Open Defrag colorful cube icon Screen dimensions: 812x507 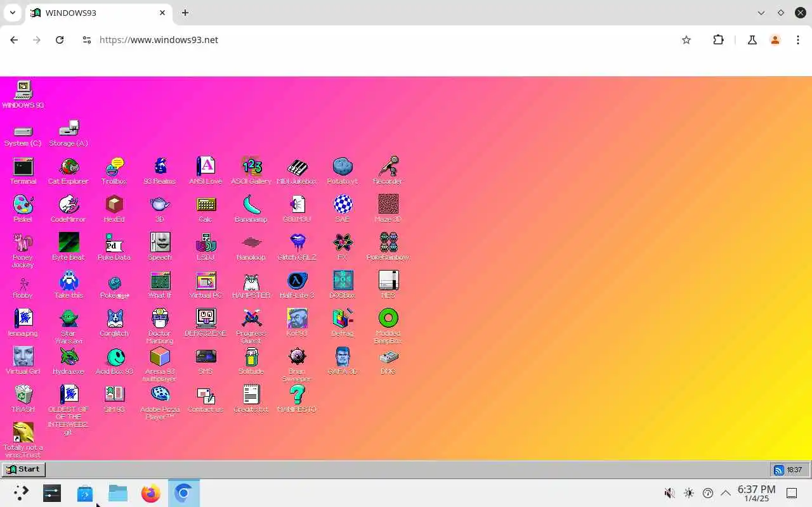(343, 323)
